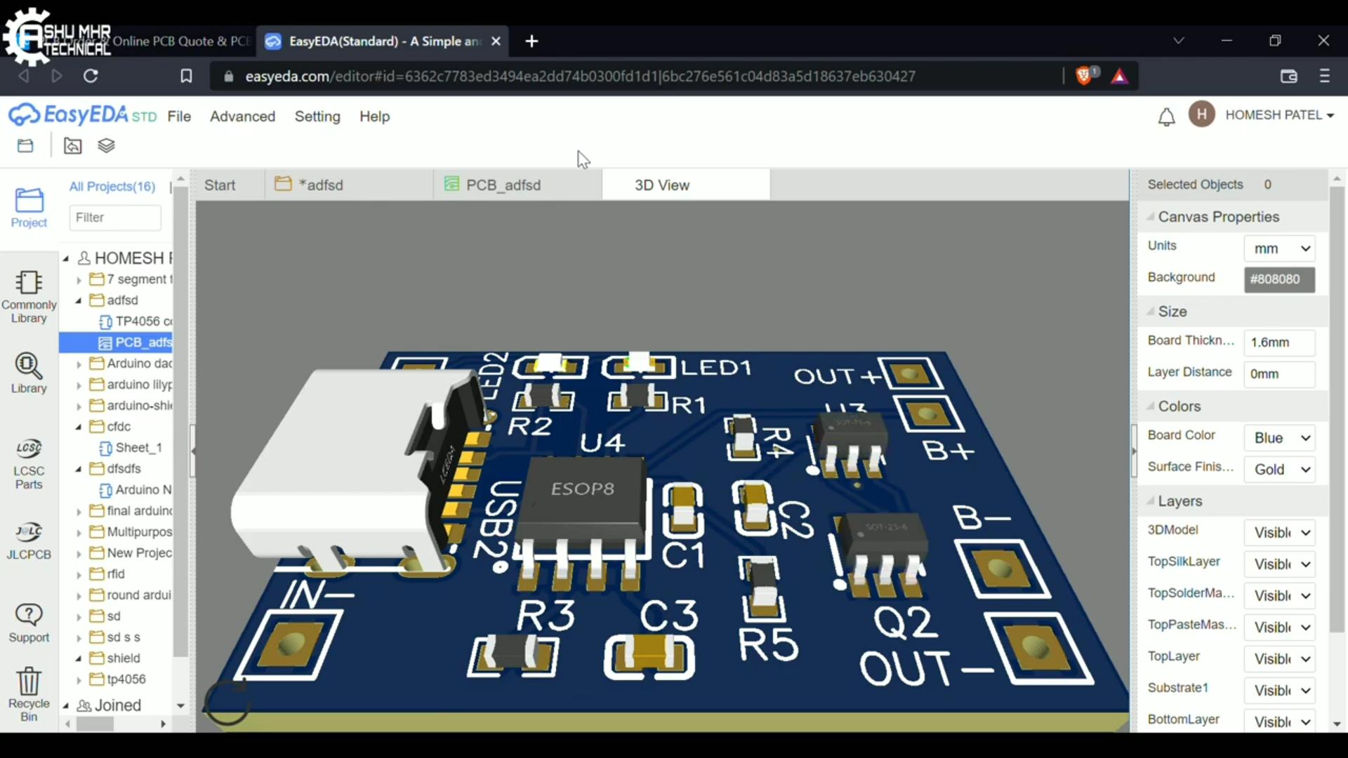Click inside the Filter input field
The height and width of the screenshot is (758, 1348).
coord(115,218)
